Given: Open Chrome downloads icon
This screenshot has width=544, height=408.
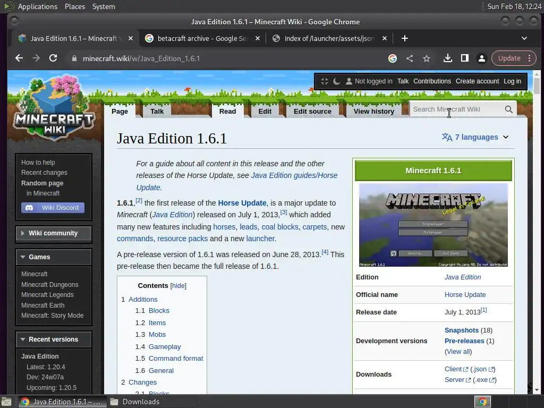Looking at the screenshot, I should click(447, 58).
